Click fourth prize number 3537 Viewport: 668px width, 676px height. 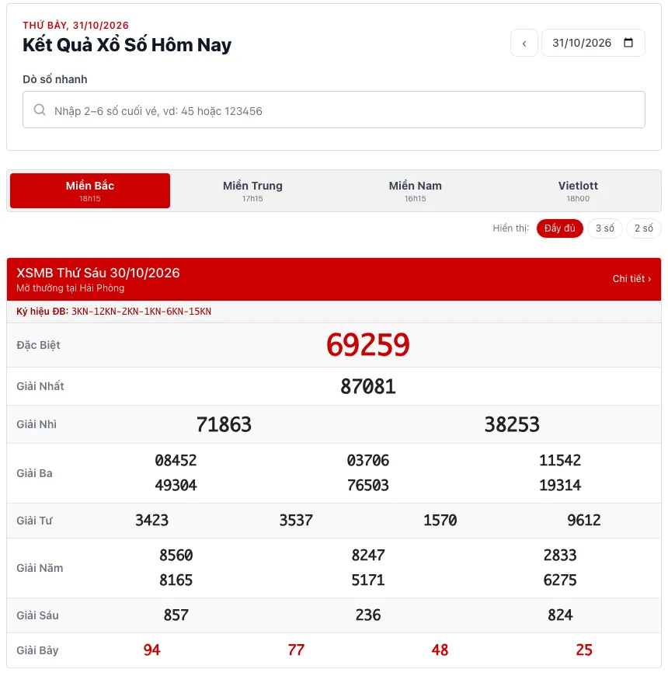pyautogui.click(x=296, y=521)
